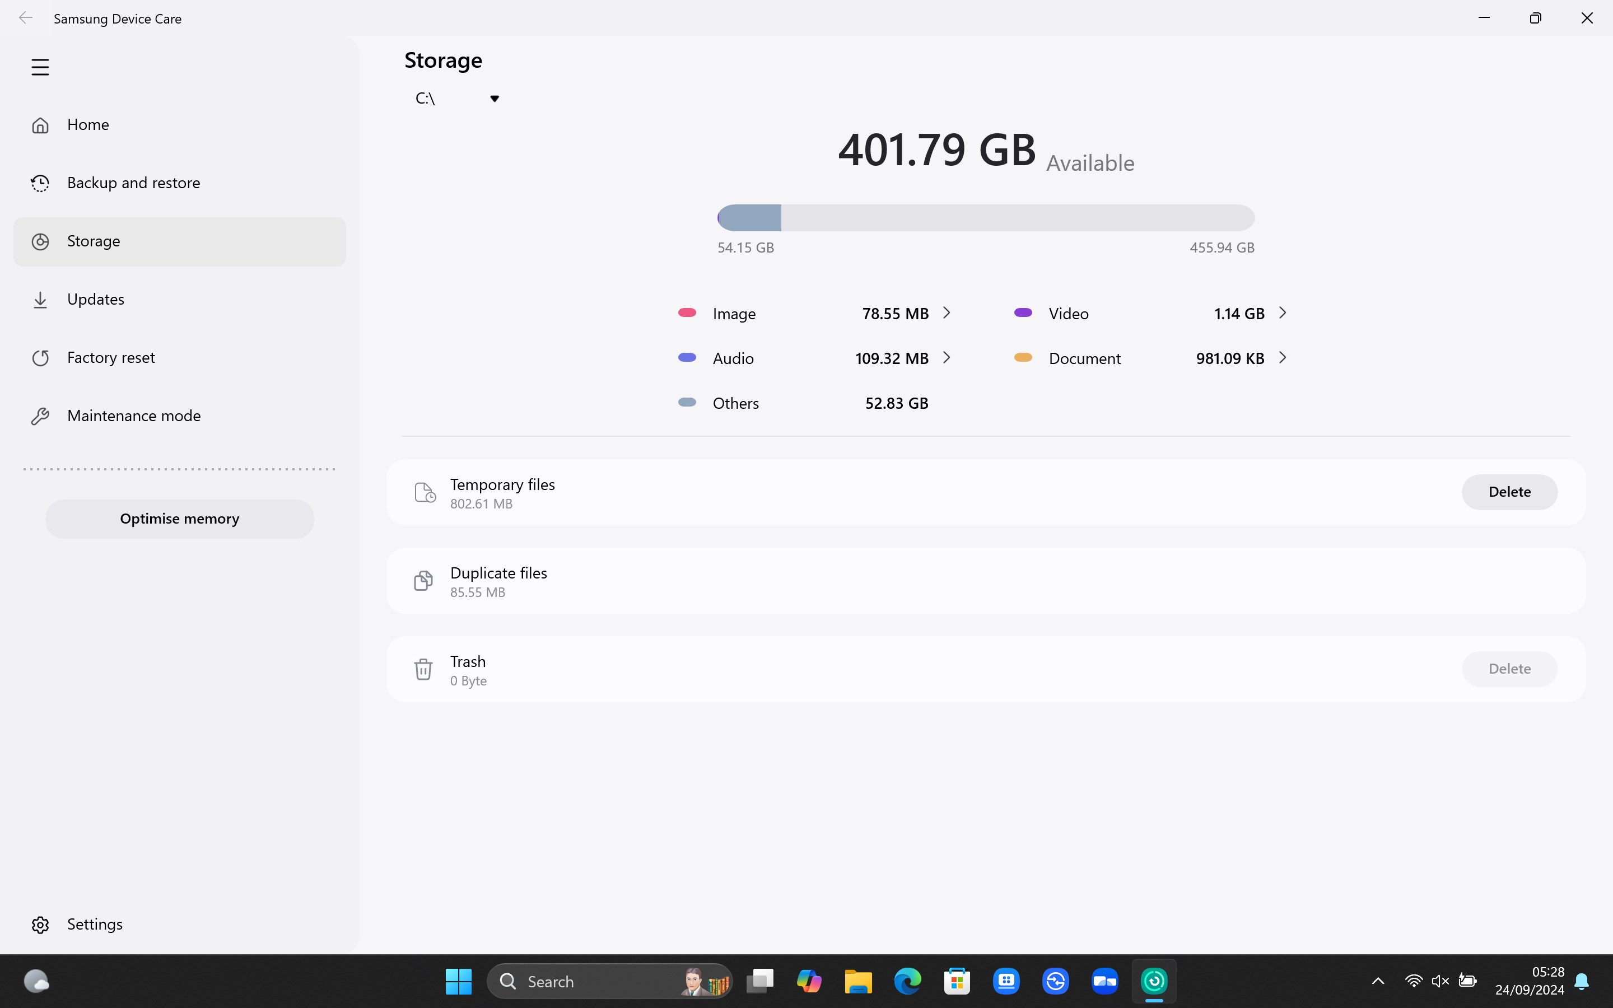
Task: Expand Video storage details chevron
Action: click(1283, 312)
